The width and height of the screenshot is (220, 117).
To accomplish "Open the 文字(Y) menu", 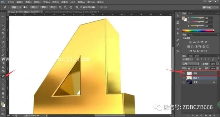I will [x=46, y=2].
